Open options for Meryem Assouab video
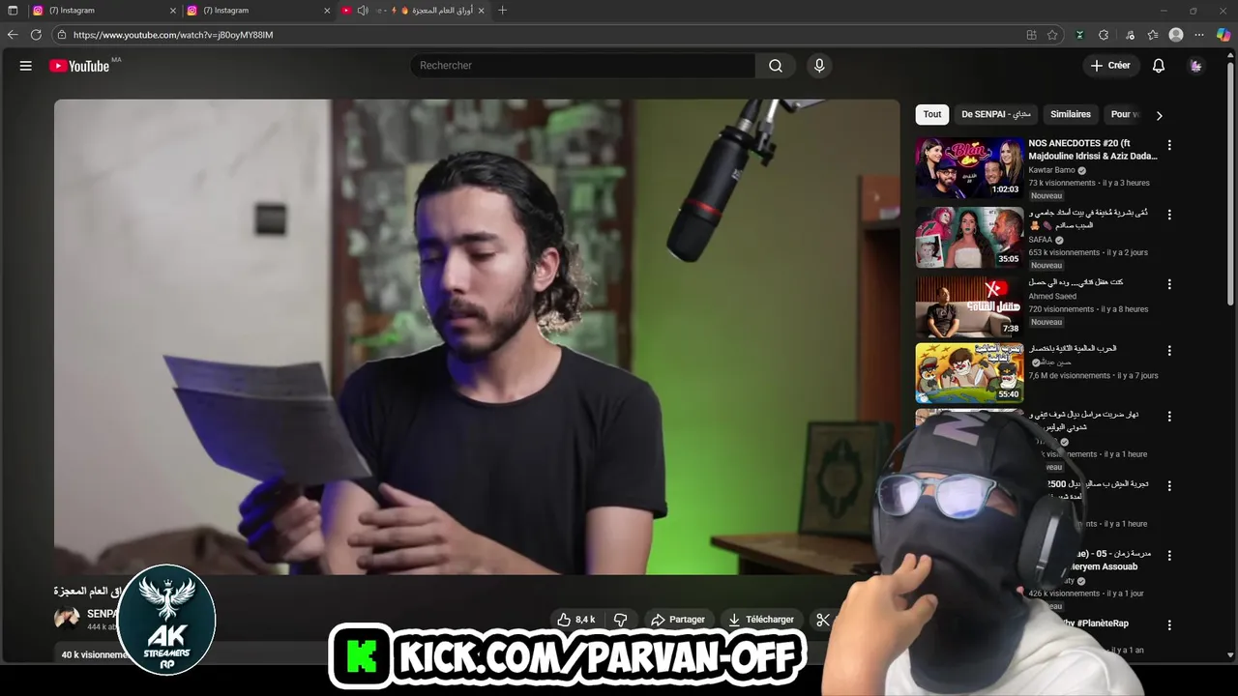The image size is (1238, 696). click(1169, 555)
